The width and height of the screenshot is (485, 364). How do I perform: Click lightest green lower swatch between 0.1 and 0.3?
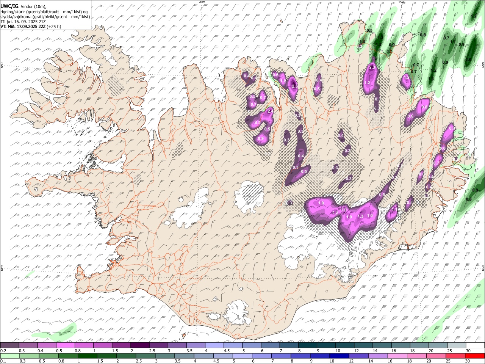tap(10, 356)
